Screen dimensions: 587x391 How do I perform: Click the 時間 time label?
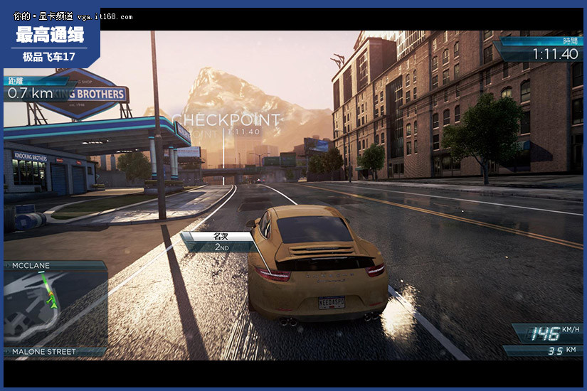click(x=570, y=41)
